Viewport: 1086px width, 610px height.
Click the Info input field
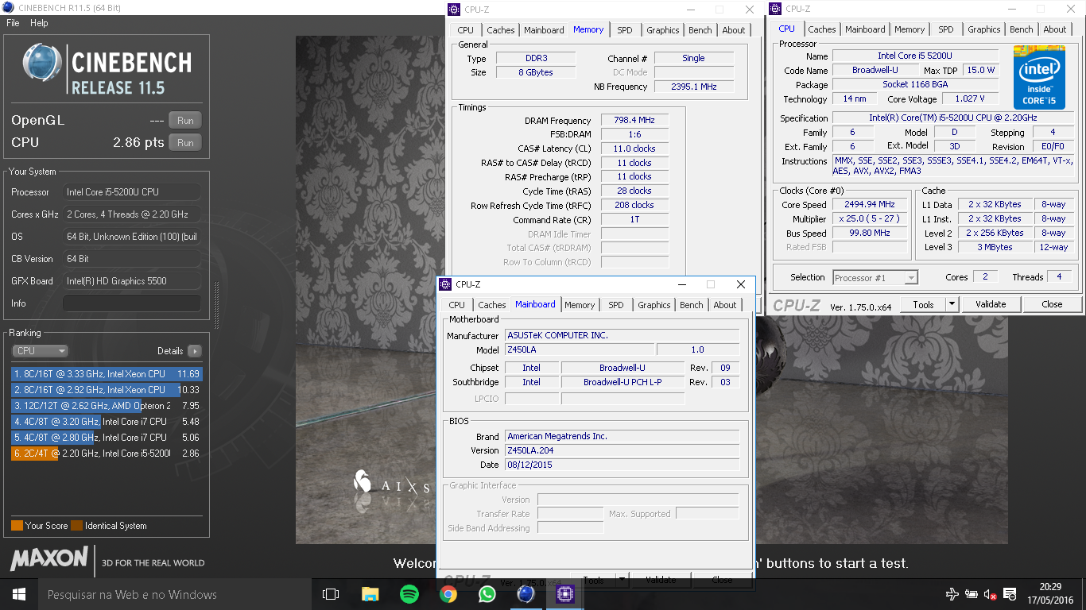132,303
